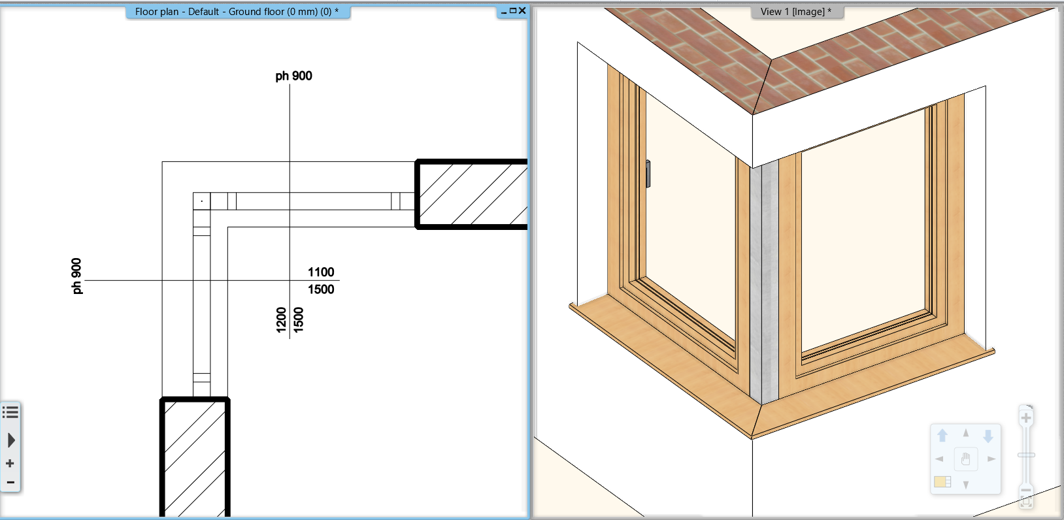1064x520 pixels.
Task: Fit the 3D view using the zoom extents icon
Action: [x=1026, y=502]
